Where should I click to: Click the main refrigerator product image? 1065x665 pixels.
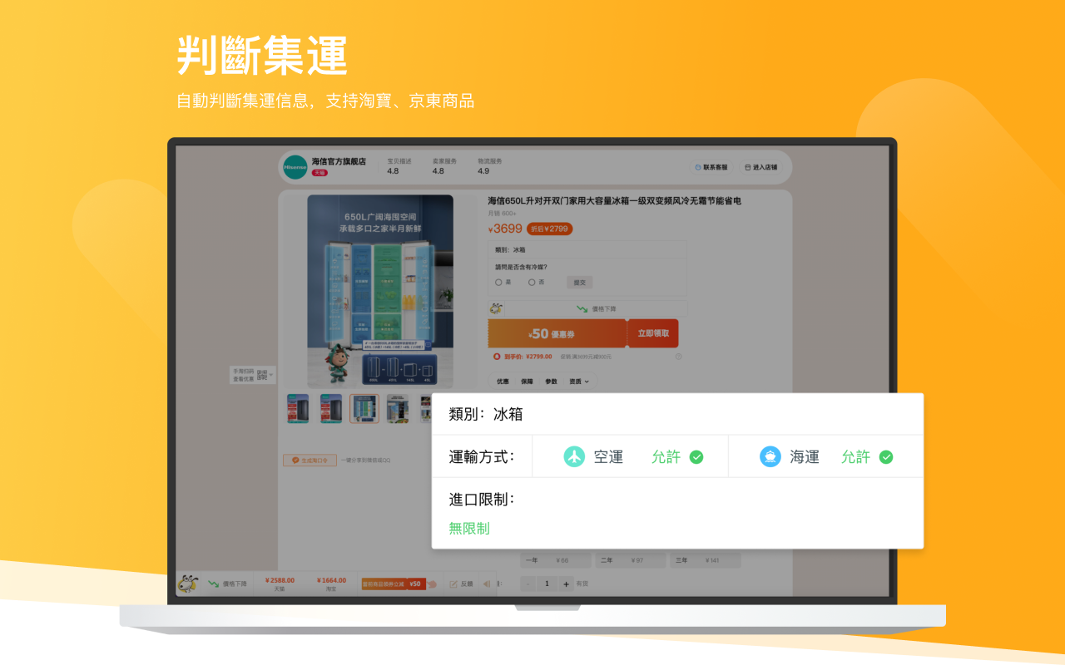[380, 291]
